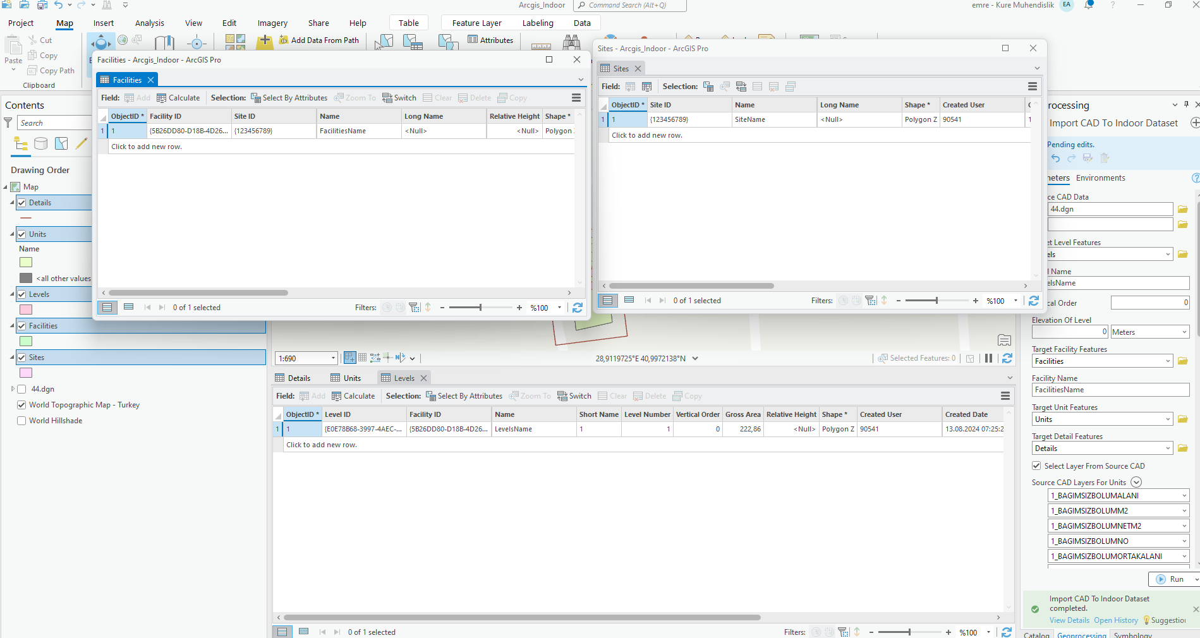Click Select By Attributes in Levels table
This screenshot has width=1200, height=638.
point(464,396)
